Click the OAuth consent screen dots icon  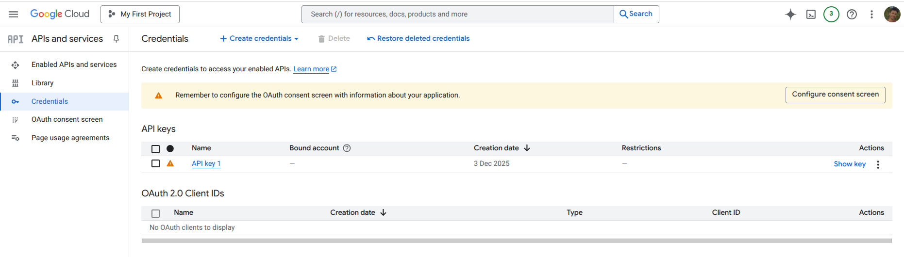15,120
